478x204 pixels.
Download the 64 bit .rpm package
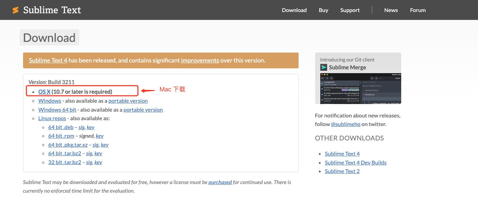point(61,136)
